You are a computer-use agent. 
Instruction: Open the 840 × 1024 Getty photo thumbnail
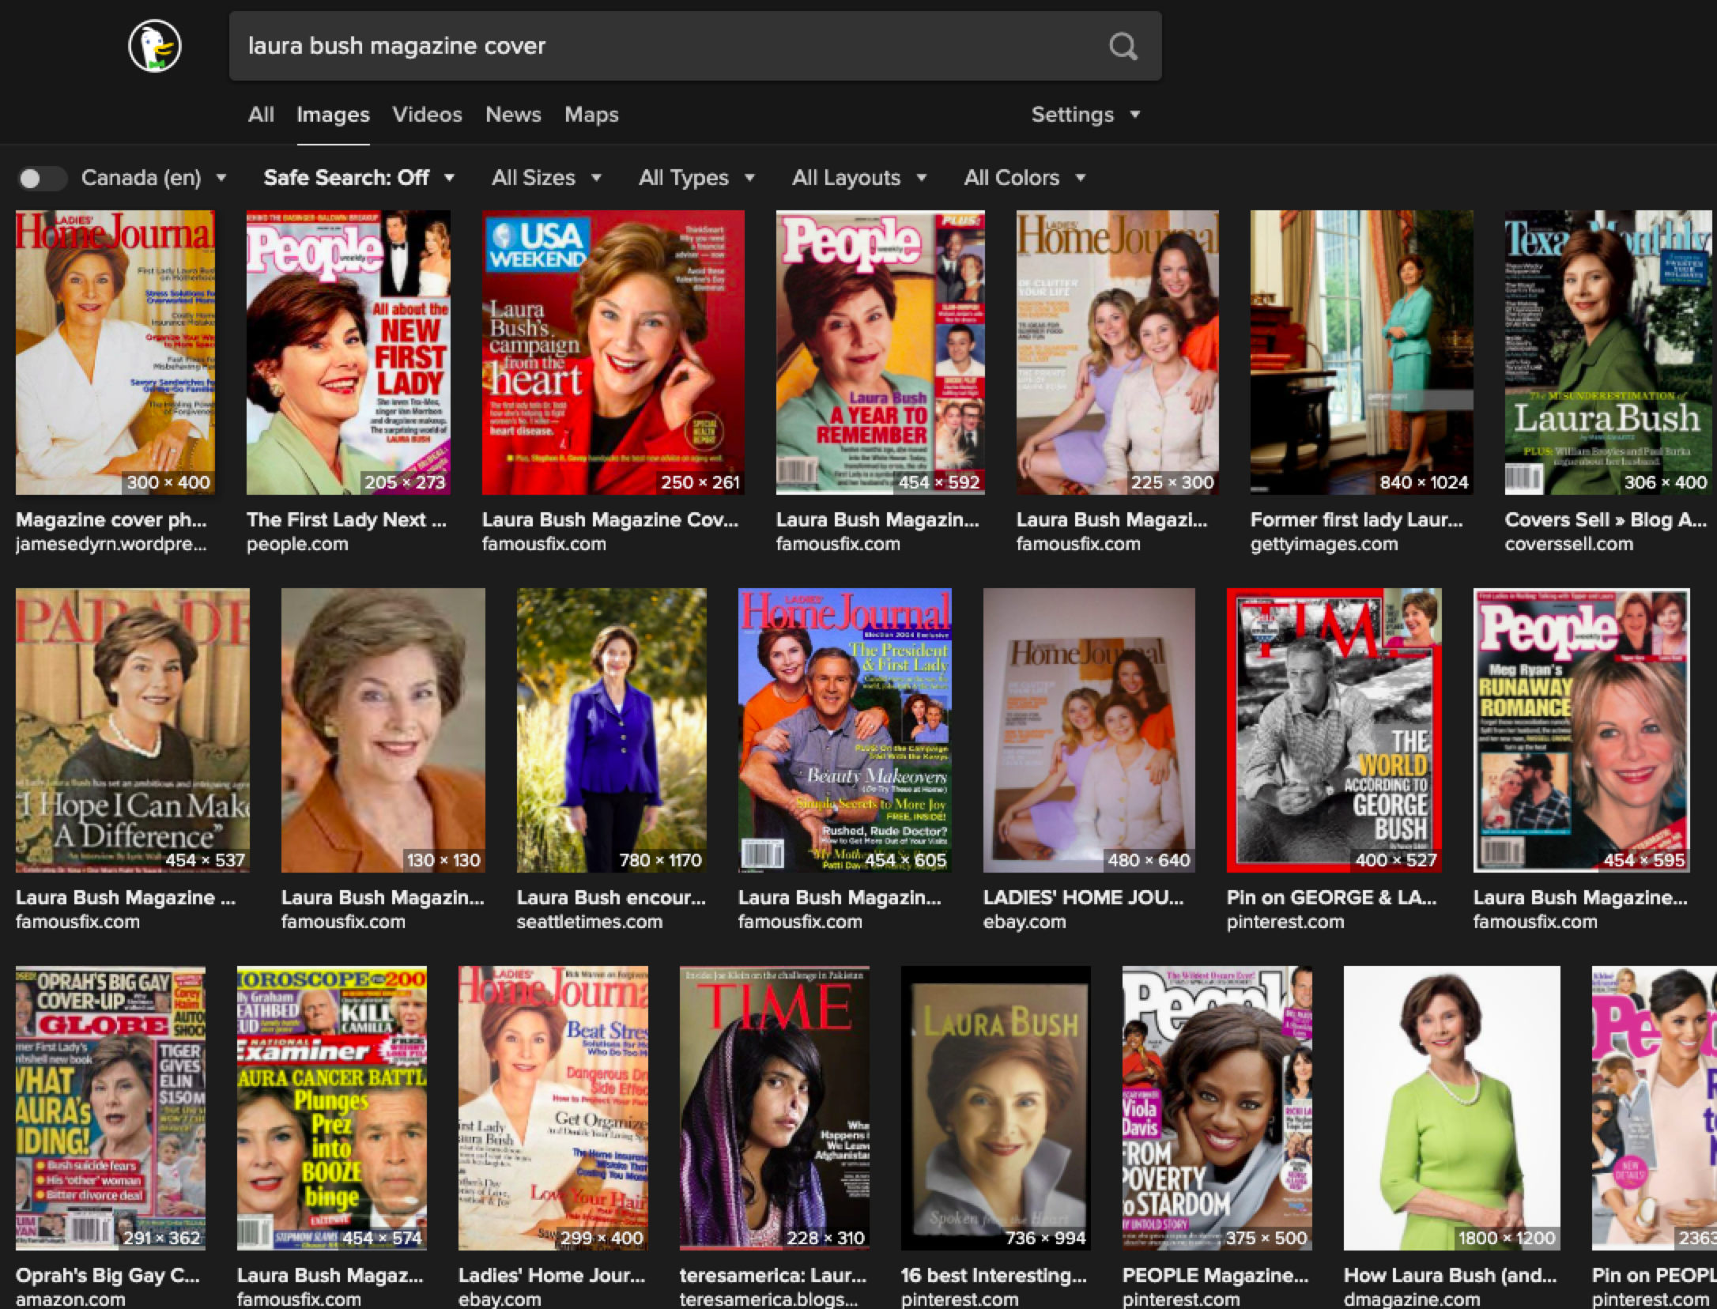(1362, 353)
